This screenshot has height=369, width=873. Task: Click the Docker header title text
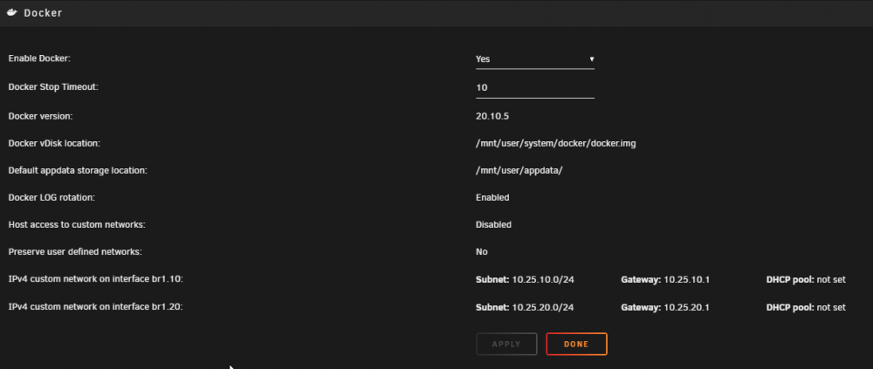click(43, 13)
